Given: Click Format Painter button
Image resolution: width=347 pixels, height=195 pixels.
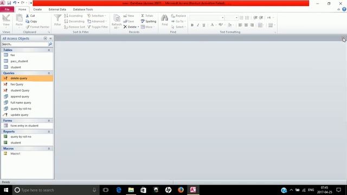Looking at the screenshot, I should click(x=37, y=27).
